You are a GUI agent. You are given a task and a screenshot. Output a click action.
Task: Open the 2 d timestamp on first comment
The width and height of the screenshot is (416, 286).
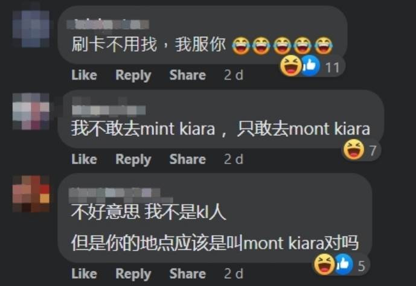234,75
